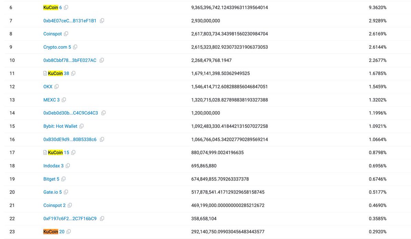This screenshot has height=239, width=411.
Task: Open Coinspot 2 holder link
Action: 54,206
